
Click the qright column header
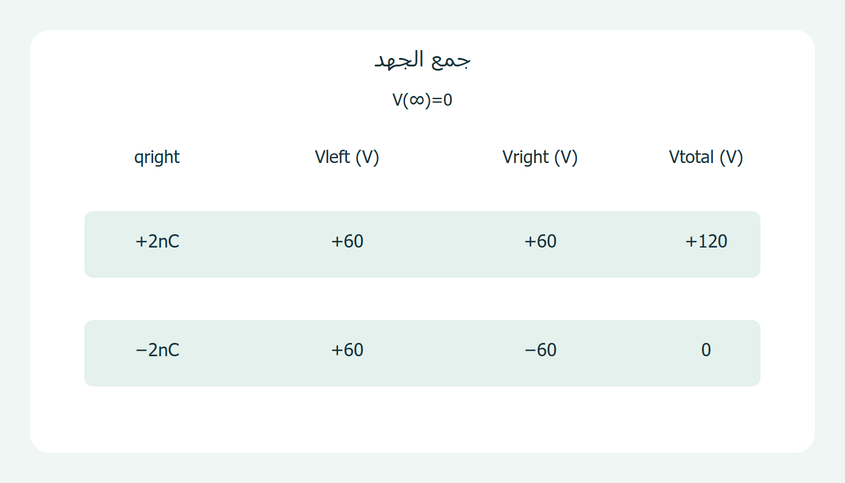tap(157, 157)
